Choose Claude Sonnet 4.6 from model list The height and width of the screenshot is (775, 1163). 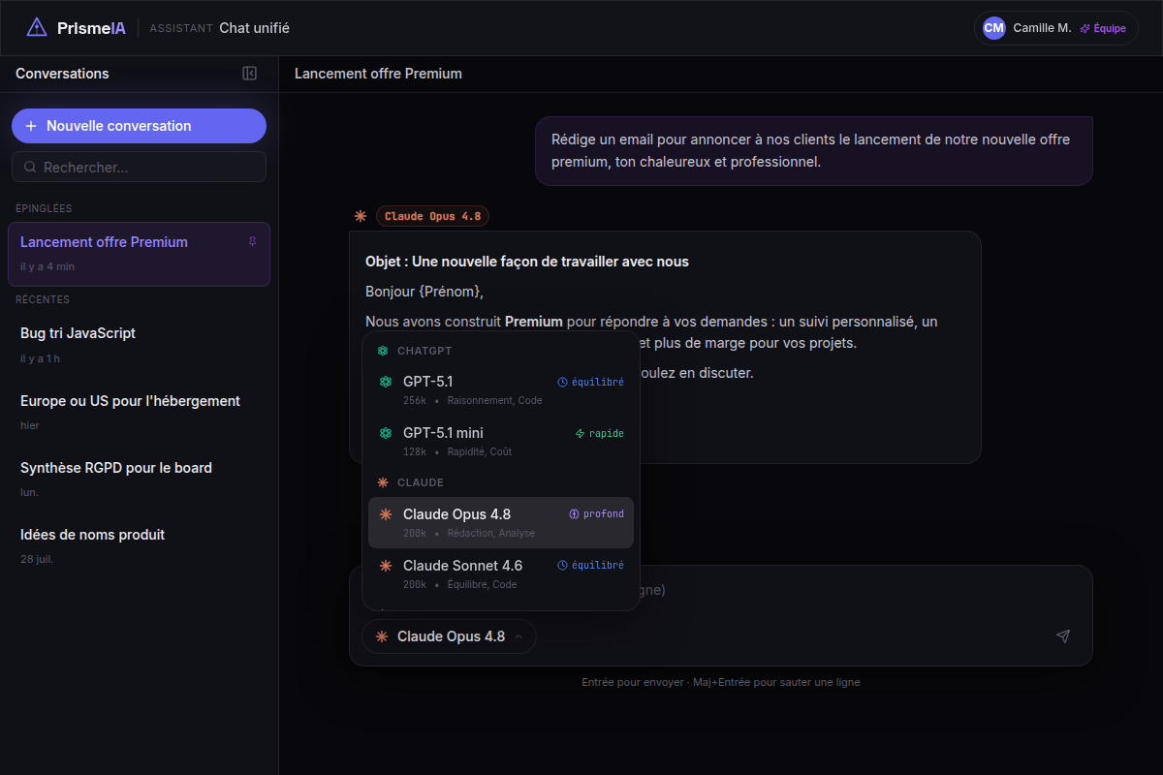pyautogui.click(x=501, y=573)
